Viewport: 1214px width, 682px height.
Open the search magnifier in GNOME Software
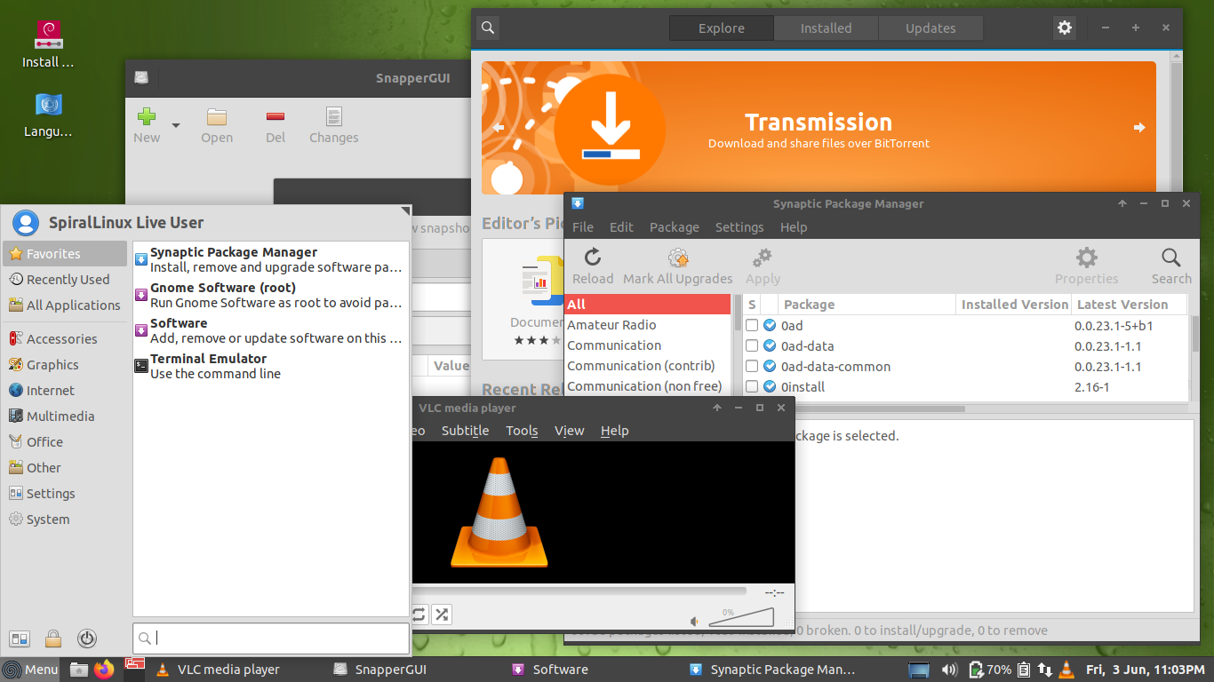487,28
